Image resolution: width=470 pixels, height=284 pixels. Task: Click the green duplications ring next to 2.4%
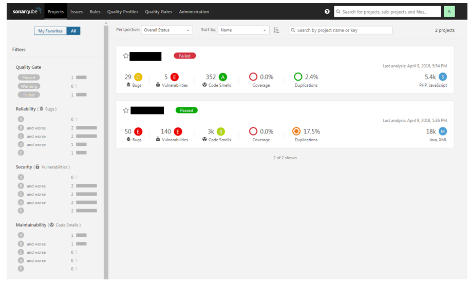[x=298, y=77]
